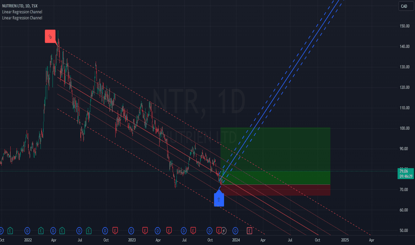Open the green earnings marker right after Jul 2022

(89, 231)
